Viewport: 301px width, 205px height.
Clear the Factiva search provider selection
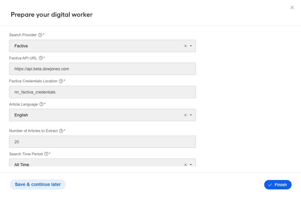pyautogui.click(x=186, y=46)
